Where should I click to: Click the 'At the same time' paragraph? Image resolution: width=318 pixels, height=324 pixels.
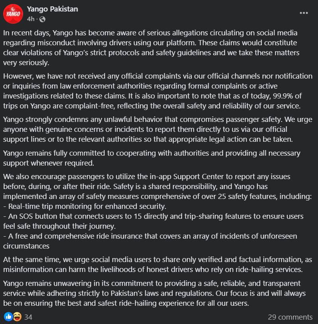click(158, 264)
